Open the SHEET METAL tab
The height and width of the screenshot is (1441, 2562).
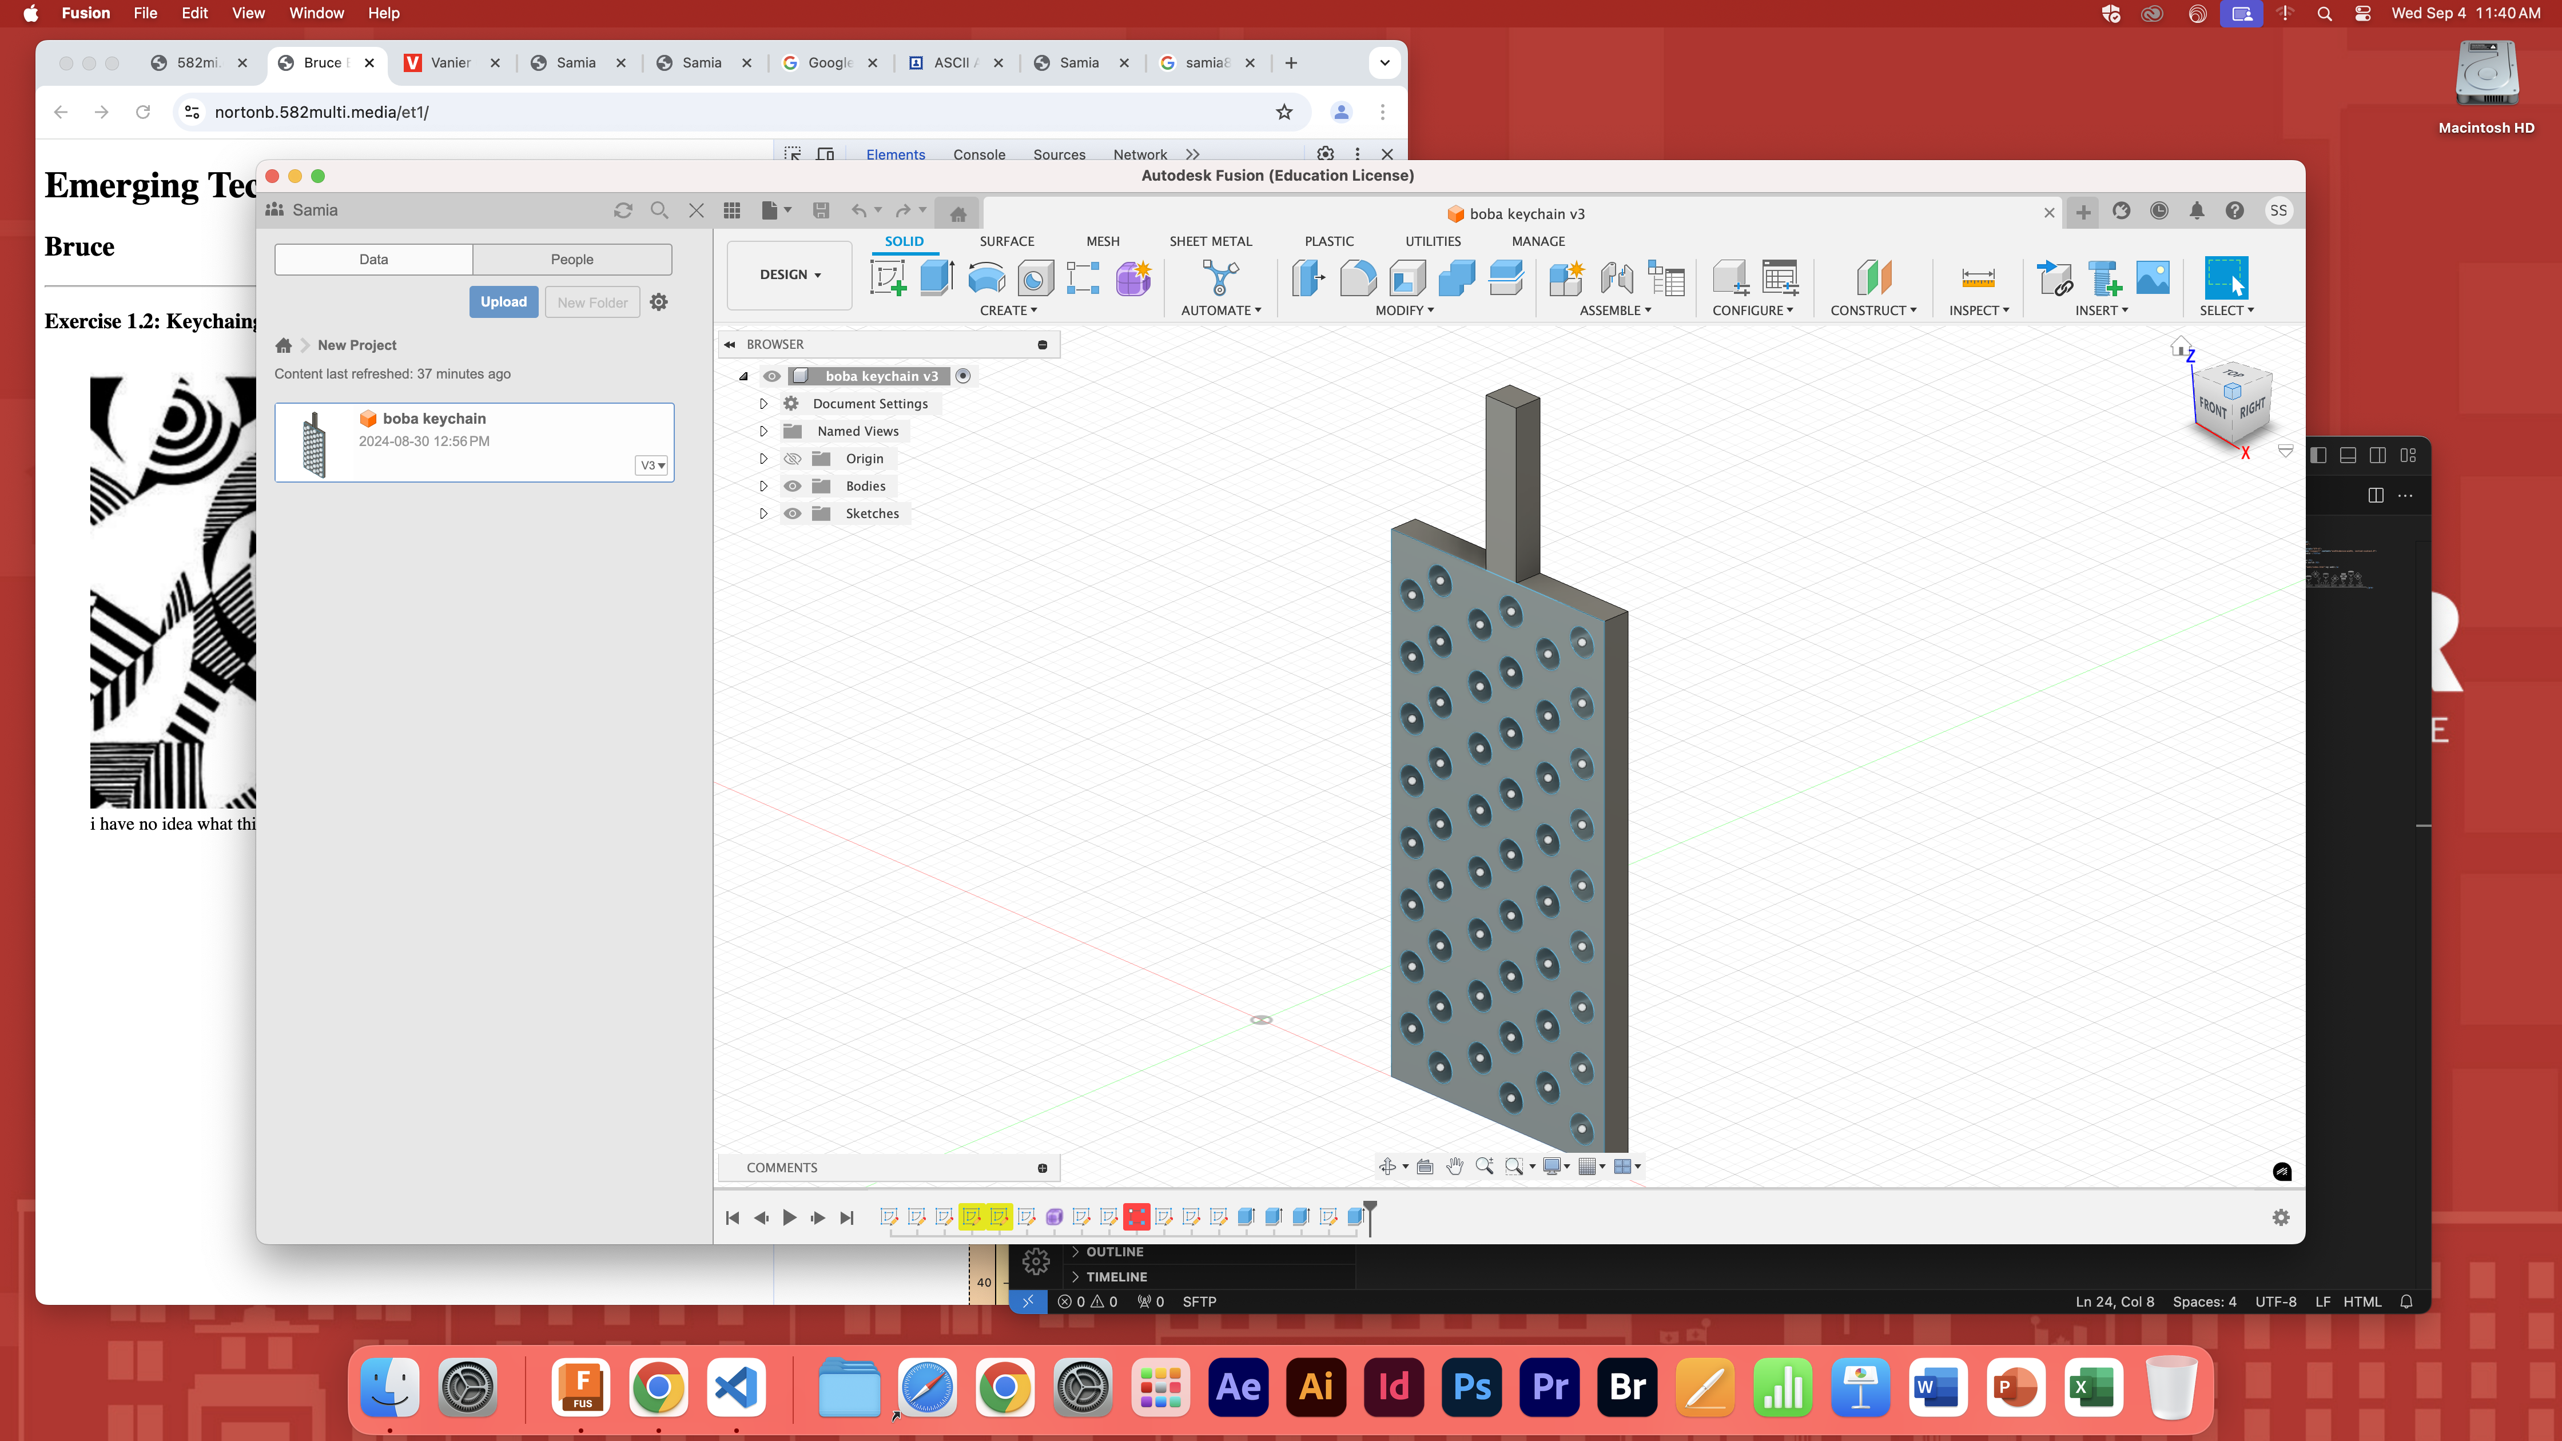point(1211,242)
